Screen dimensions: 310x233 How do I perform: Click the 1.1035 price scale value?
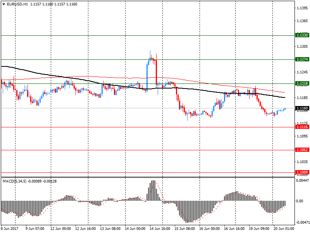302,162
